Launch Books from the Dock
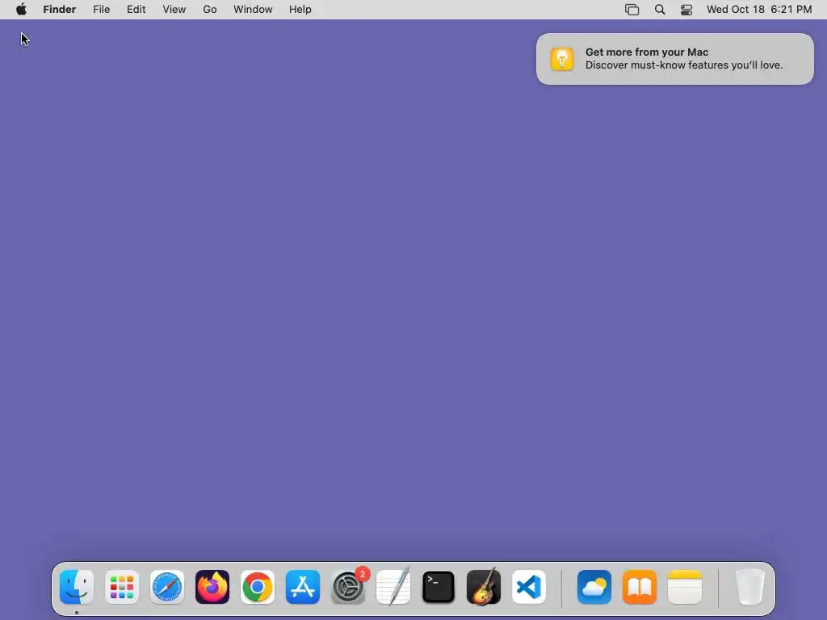Screen dimensions: 827x620 tap(640, 587)
